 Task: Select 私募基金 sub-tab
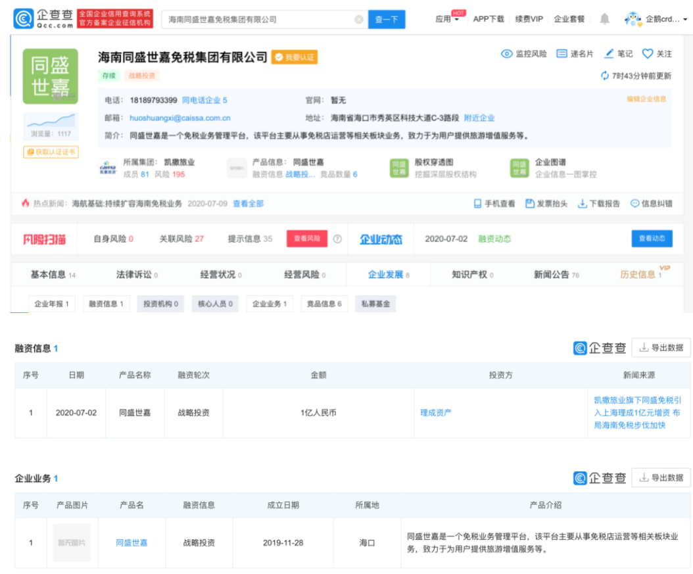pos(375,304)
